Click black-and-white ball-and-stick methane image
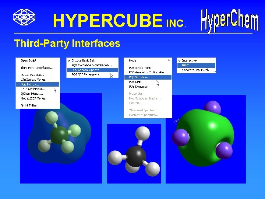 [x=134, y=153]
